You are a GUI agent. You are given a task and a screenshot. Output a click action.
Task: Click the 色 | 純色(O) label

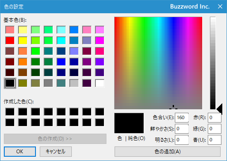pos(131,138)
